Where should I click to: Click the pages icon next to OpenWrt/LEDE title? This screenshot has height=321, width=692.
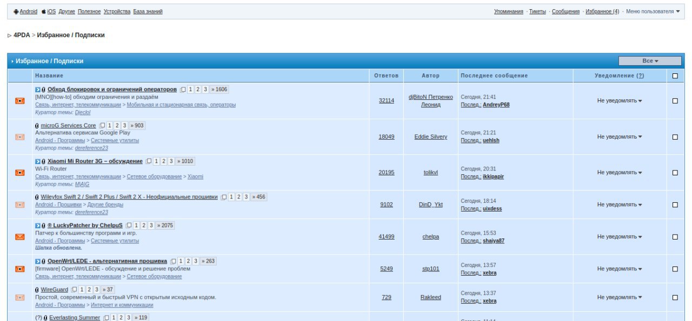(x=174, y=261)
